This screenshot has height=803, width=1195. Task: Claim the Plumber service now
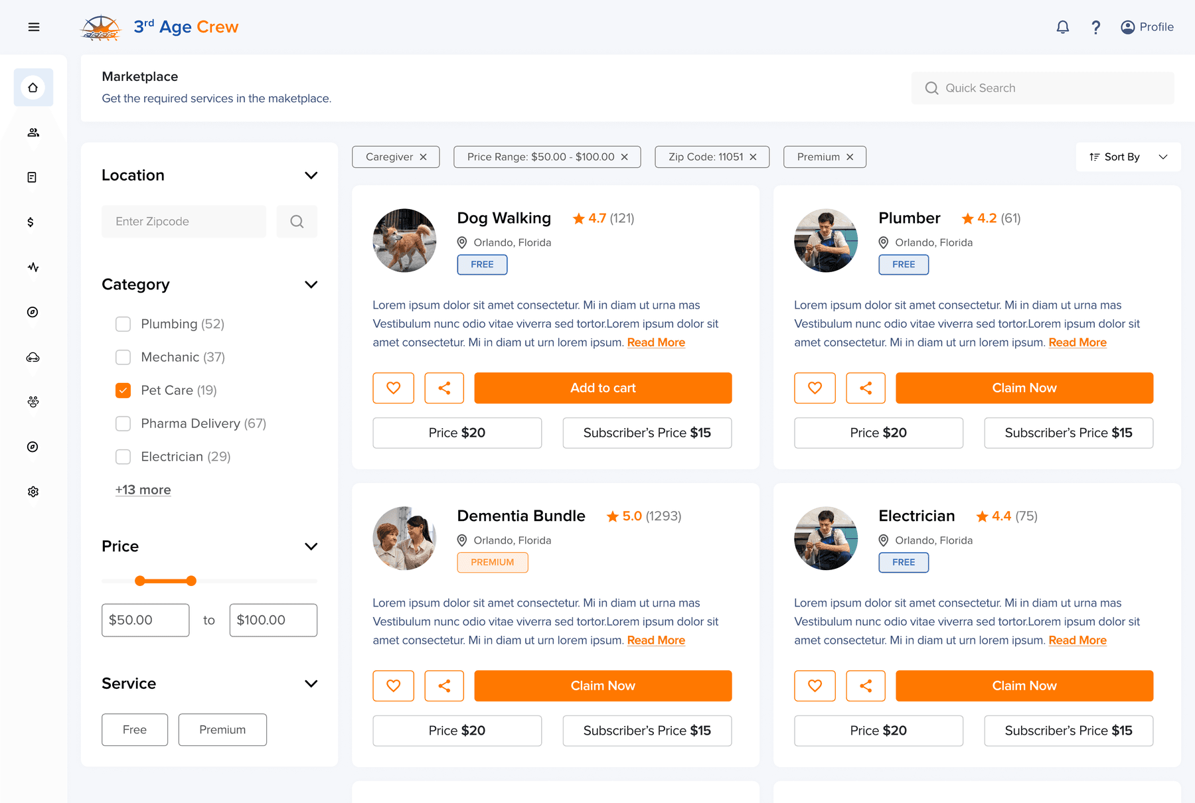[x=1024, y=388]
